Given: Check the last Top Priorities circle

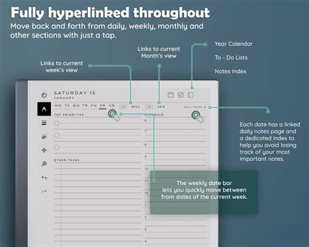Looking at the screenshot, I should 57,147.
